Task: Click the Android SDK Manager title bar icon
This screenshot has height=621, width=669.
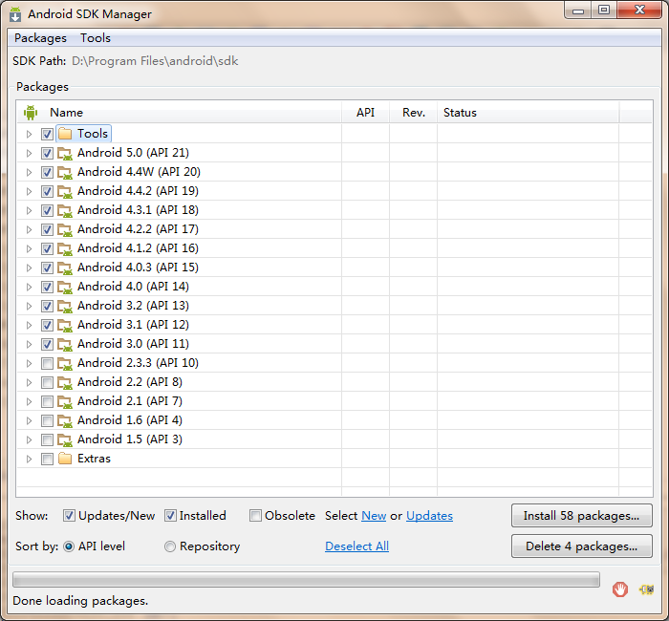Action: (x=15, y=14)
